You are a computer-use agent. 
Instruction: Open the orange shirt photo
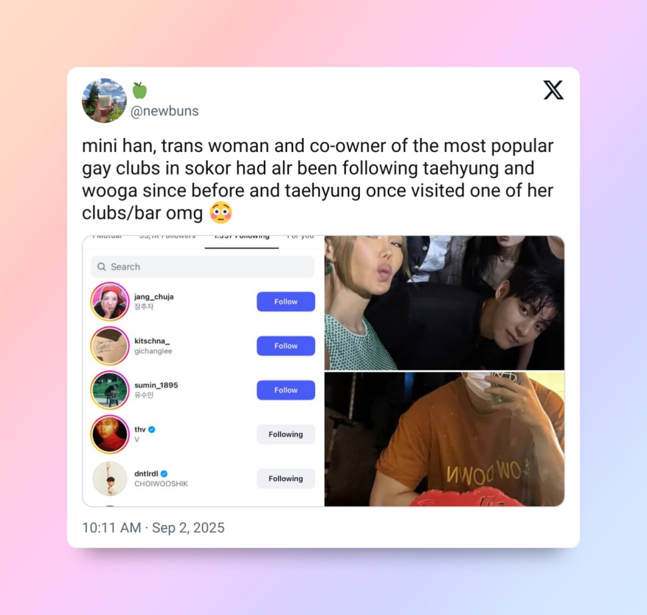(444, 439)
